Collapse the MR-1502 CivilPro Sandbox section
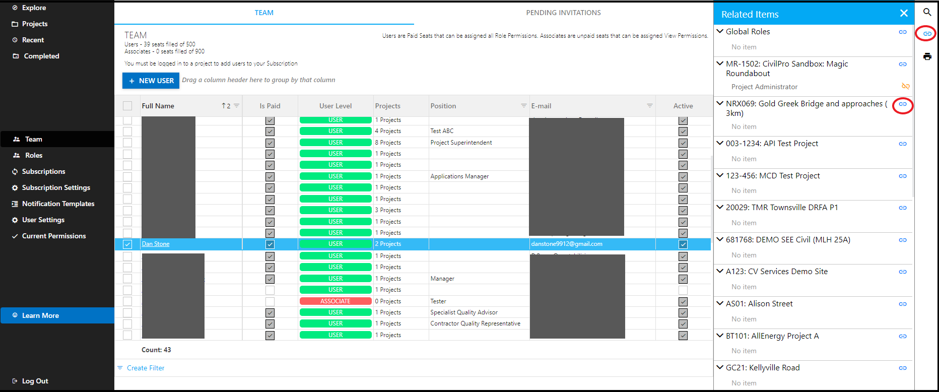Image resolution: width=939 pixels, height=392 pixels. (x=720, y=63)
